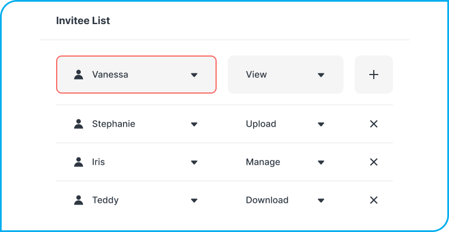Expand the Manage permission dropdown arrow
The height and width of the screenshot is (232, 449).
coord(321,163)
